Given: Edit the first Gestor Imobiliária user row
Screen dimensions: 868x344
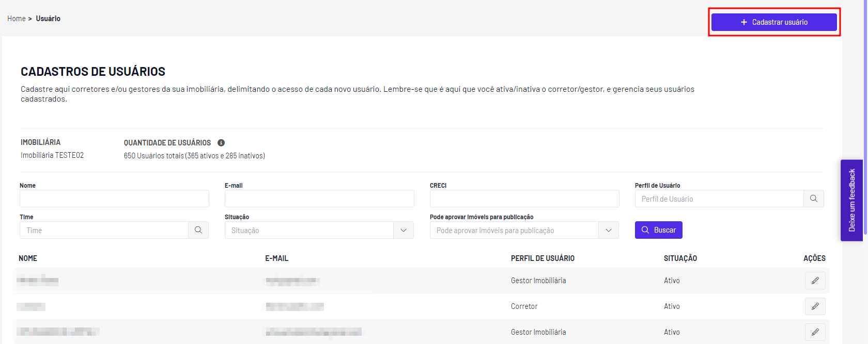Looking at the screenshot, I should click(x=815, y=281).
